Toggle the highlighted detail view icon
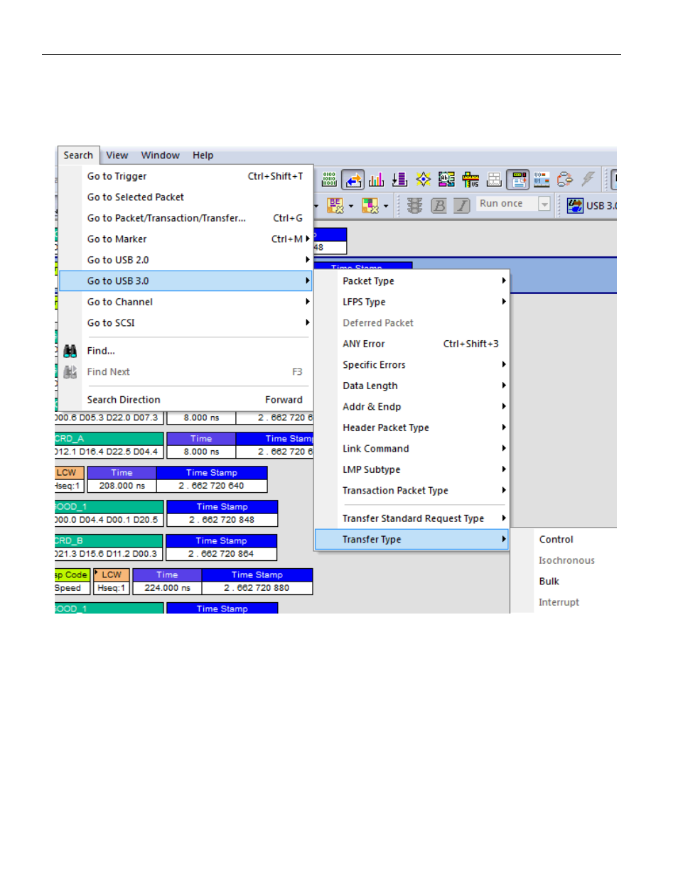The height and width of the screenshot is (877, 678). 518,179
